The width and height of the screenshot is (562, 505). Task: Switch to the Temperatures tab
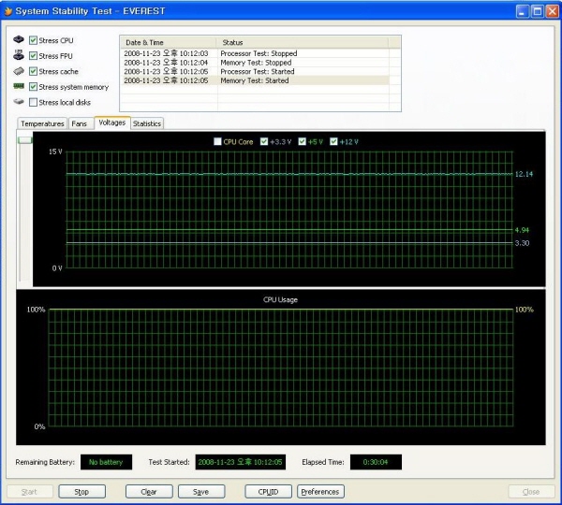click(x=42, y=123)
